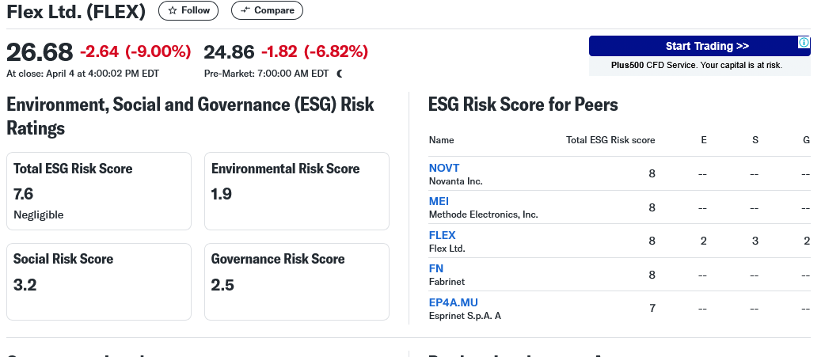The image size is (825, 357).
Task: Click the Total ESG Risk Score card
Action: pyautogui.click(x=99, y=191)
